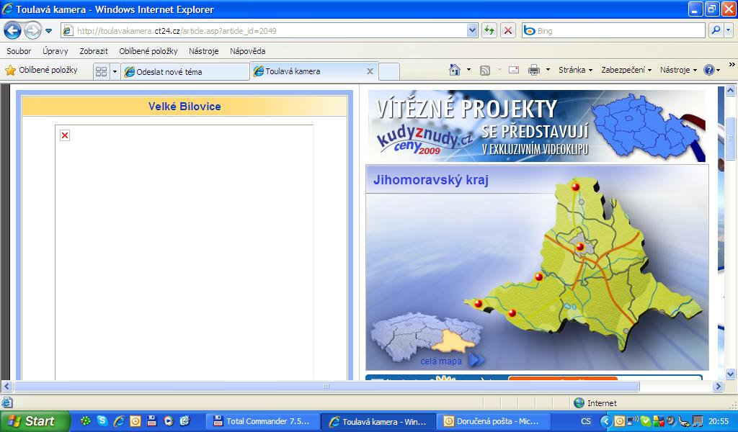Click the green ICQ flower quick launch icon
The width and height of the screenshot is (738, 432).
coord(85,420)
